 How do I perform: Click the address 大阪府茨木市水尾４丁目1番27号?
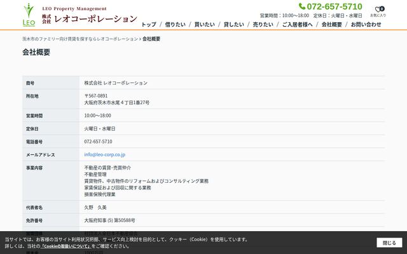(x=117, y=103)
